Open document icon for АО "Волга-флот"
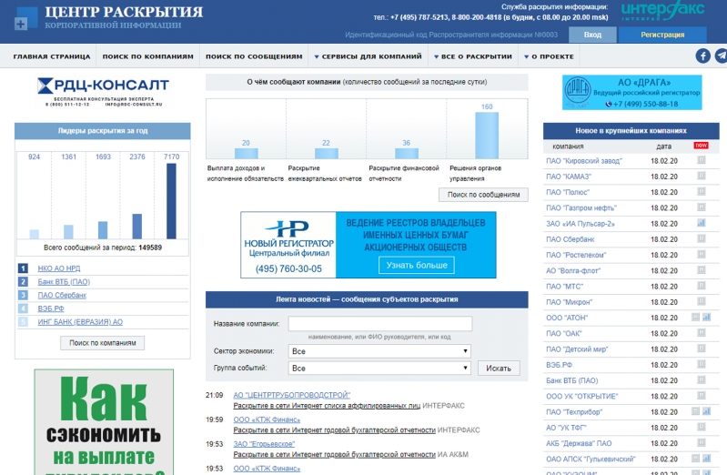Image resolution: width=727 pixels, height=475 pixels. tap(702, 270)
